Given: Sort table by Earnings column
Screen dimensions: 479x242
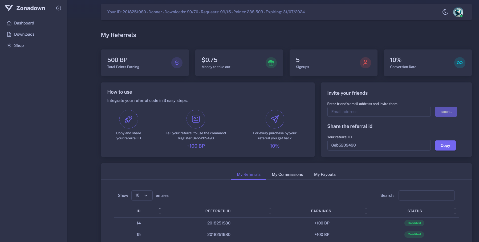Looking at the screenshot, I should [321, 211].
